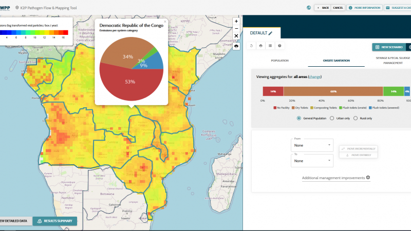Click the emissions color scale legend
The image size is (411, 231).
click(34, 32)
